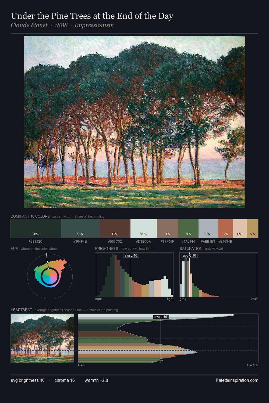Click hex code #B4684B
Viewport: 269px width, 403px height.
225,242
